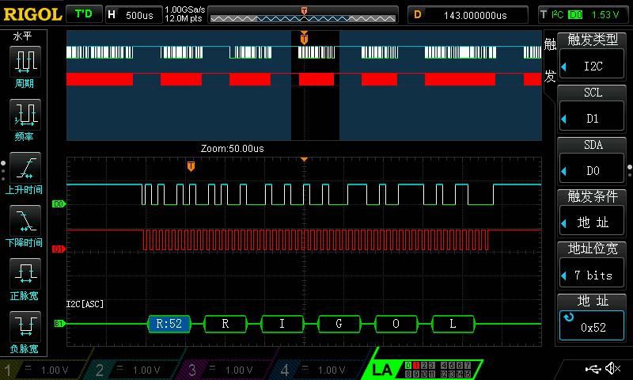Click the T'D trigger status indicator
Viewport: 633px width, 380px height.
(83, 14)
